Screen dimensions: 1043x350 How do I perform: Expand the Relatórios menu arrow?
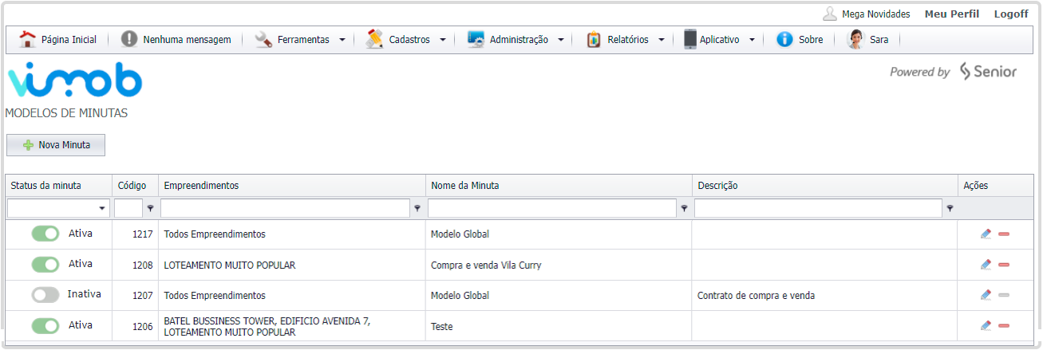pyautogui.click(x=662, y=39)
